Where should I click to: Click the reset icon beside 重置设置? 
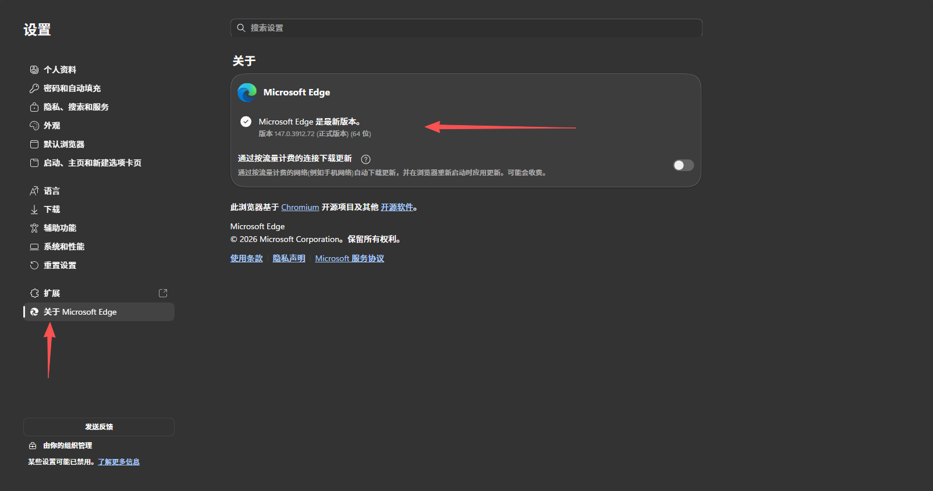point(34,265)
